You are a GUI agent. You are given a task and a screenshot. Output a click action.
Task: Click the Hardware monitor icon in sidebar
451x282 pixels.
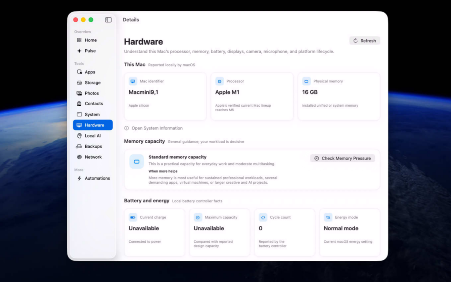coord(79,125)
